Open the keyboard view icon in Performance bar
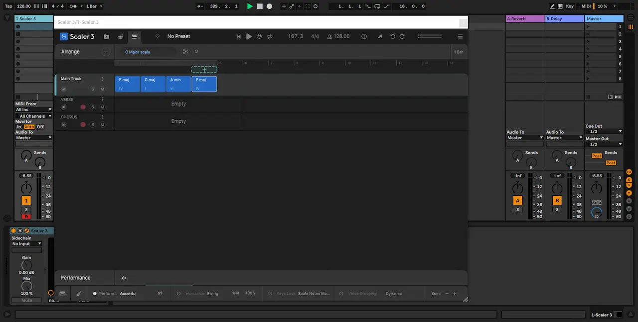This screenshot has width=638, height=322. [x=62, y=293]
